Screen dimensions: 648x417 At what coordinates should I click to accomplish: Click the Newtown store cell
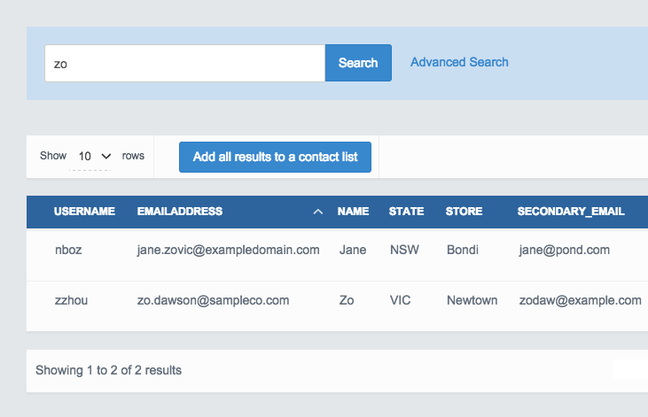click(472, 300)
